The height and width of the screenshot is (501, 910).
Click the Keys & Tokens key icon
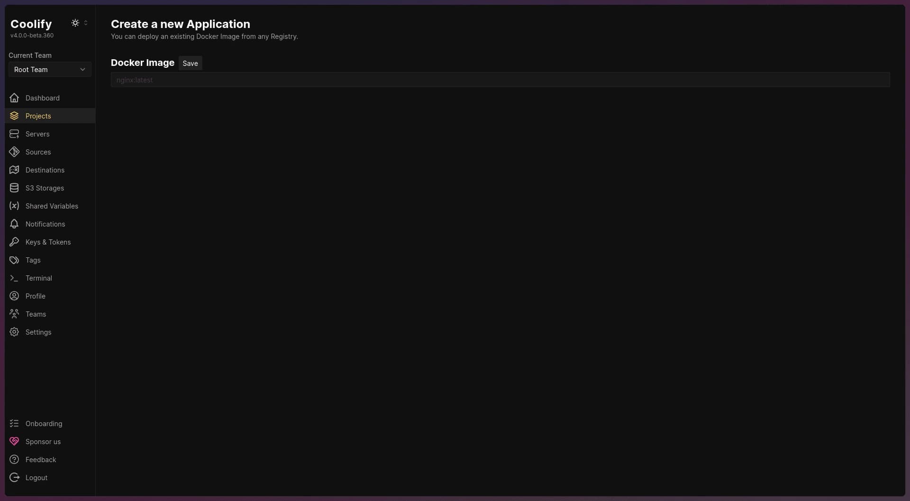tap(14, 242)
